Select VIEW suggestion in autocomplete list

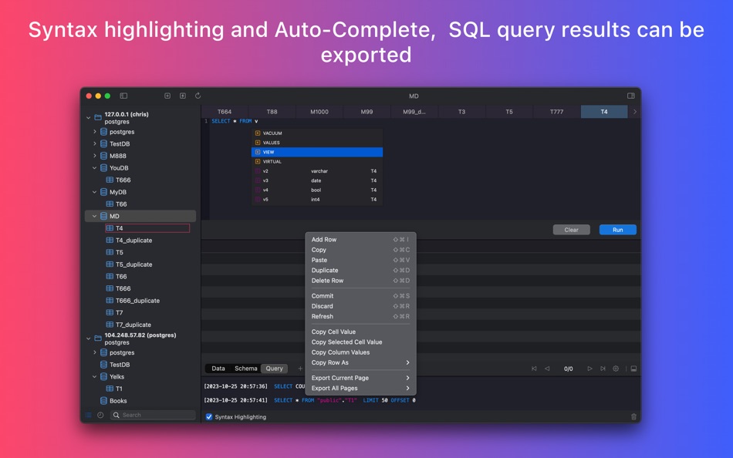pos(317,152)
